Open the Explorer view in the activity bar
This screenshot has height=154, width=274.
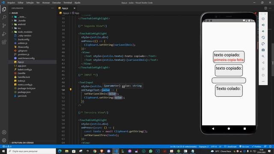[x=4, y=9]
